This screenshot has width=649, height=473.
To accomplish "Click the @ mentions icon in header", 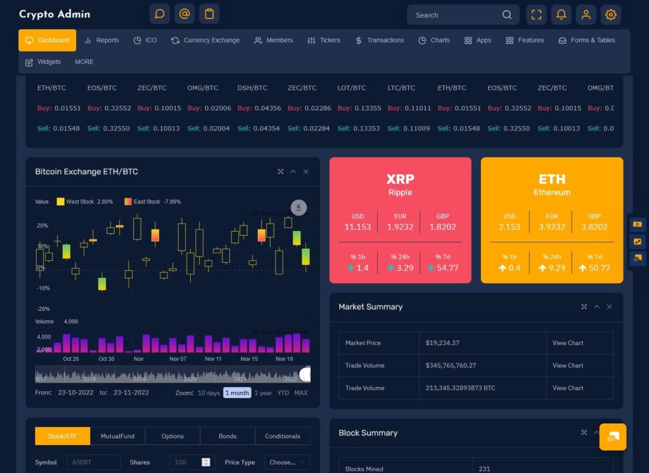I will [184, 13].
